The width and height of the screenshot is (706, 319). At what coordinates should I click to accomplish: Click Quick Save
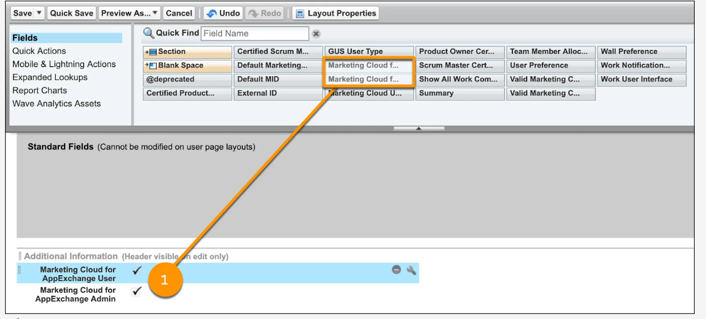pyautogui.click(x=71, y=13)
